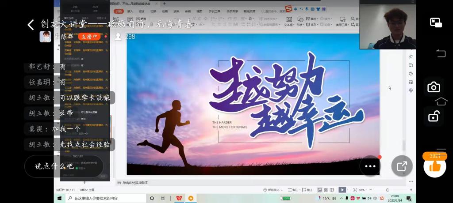Click the WPS icon in the taskbar
This screenshot has height=203, width=453.
coord(179,199)
